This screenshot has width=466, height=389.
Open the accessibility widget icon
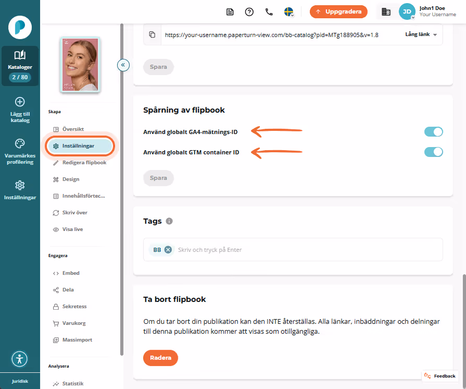(x=20, y=359)
